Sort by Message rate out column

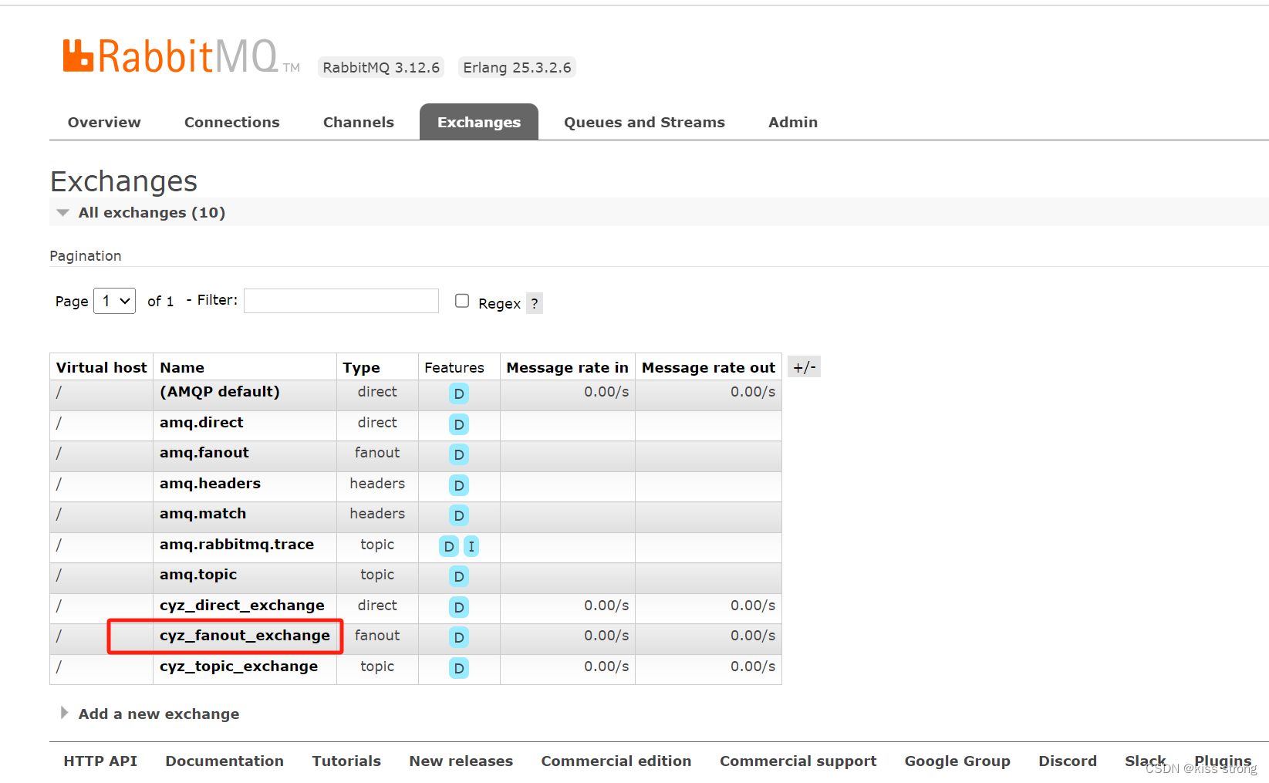[x=708, y=367]
